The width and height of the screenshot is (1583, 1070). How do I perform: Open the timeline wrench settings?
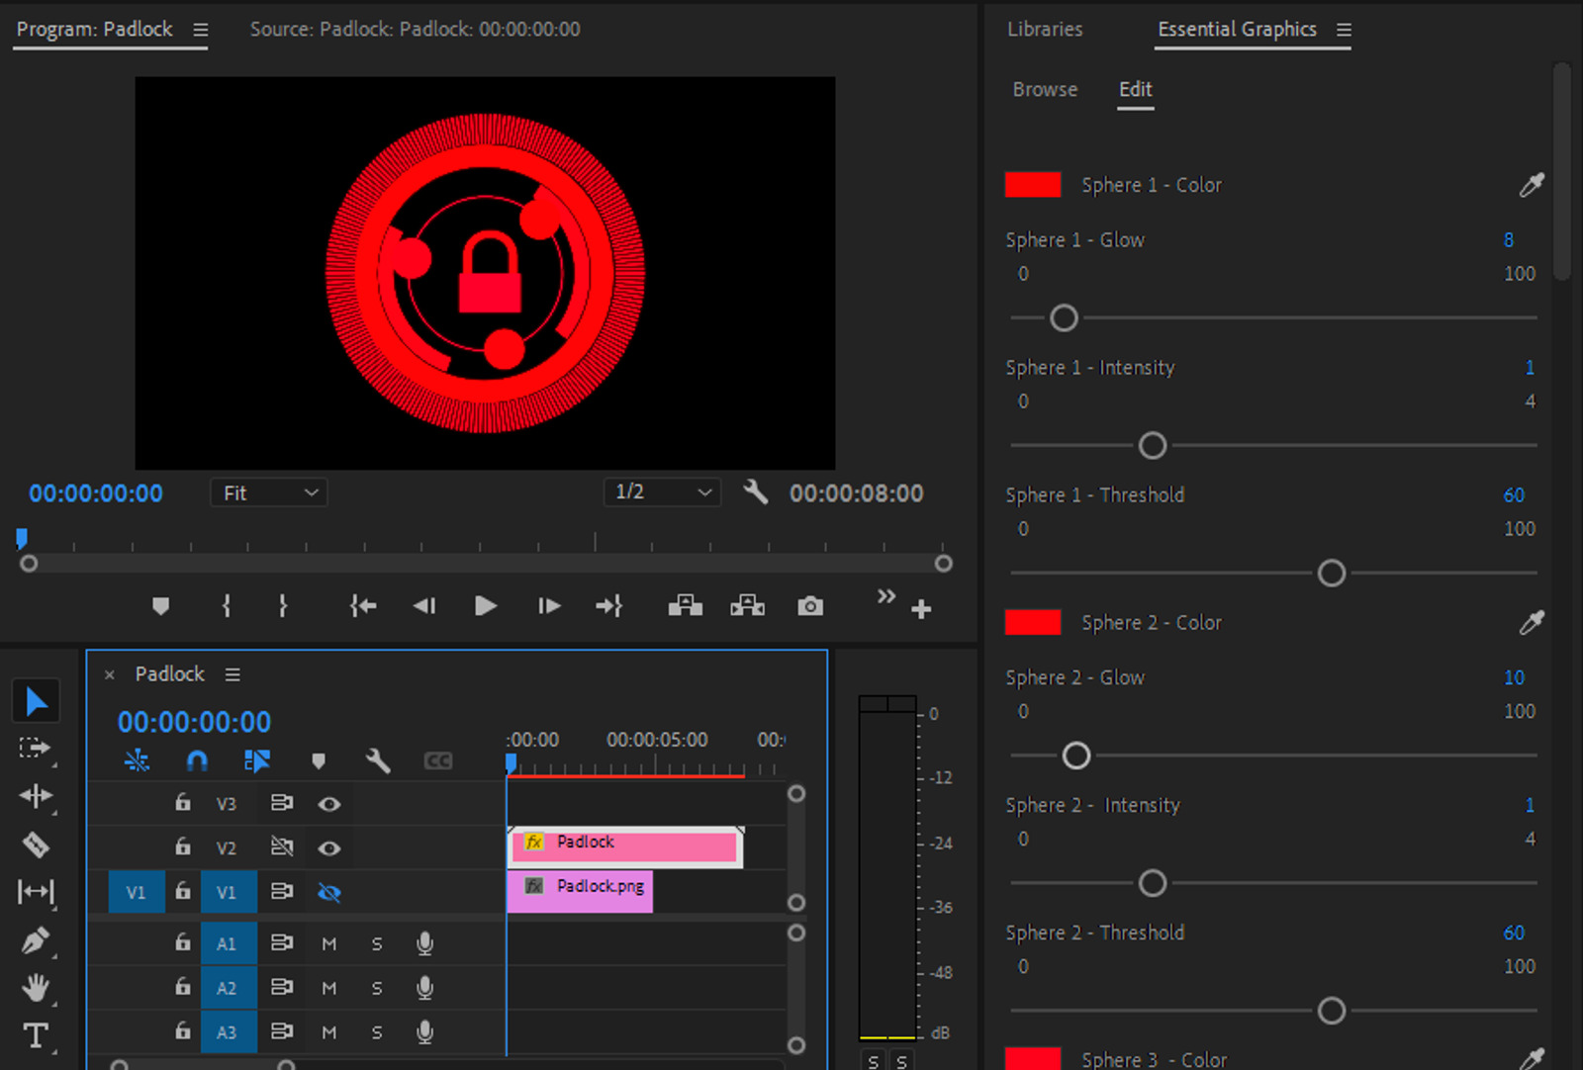click(378, 760)
